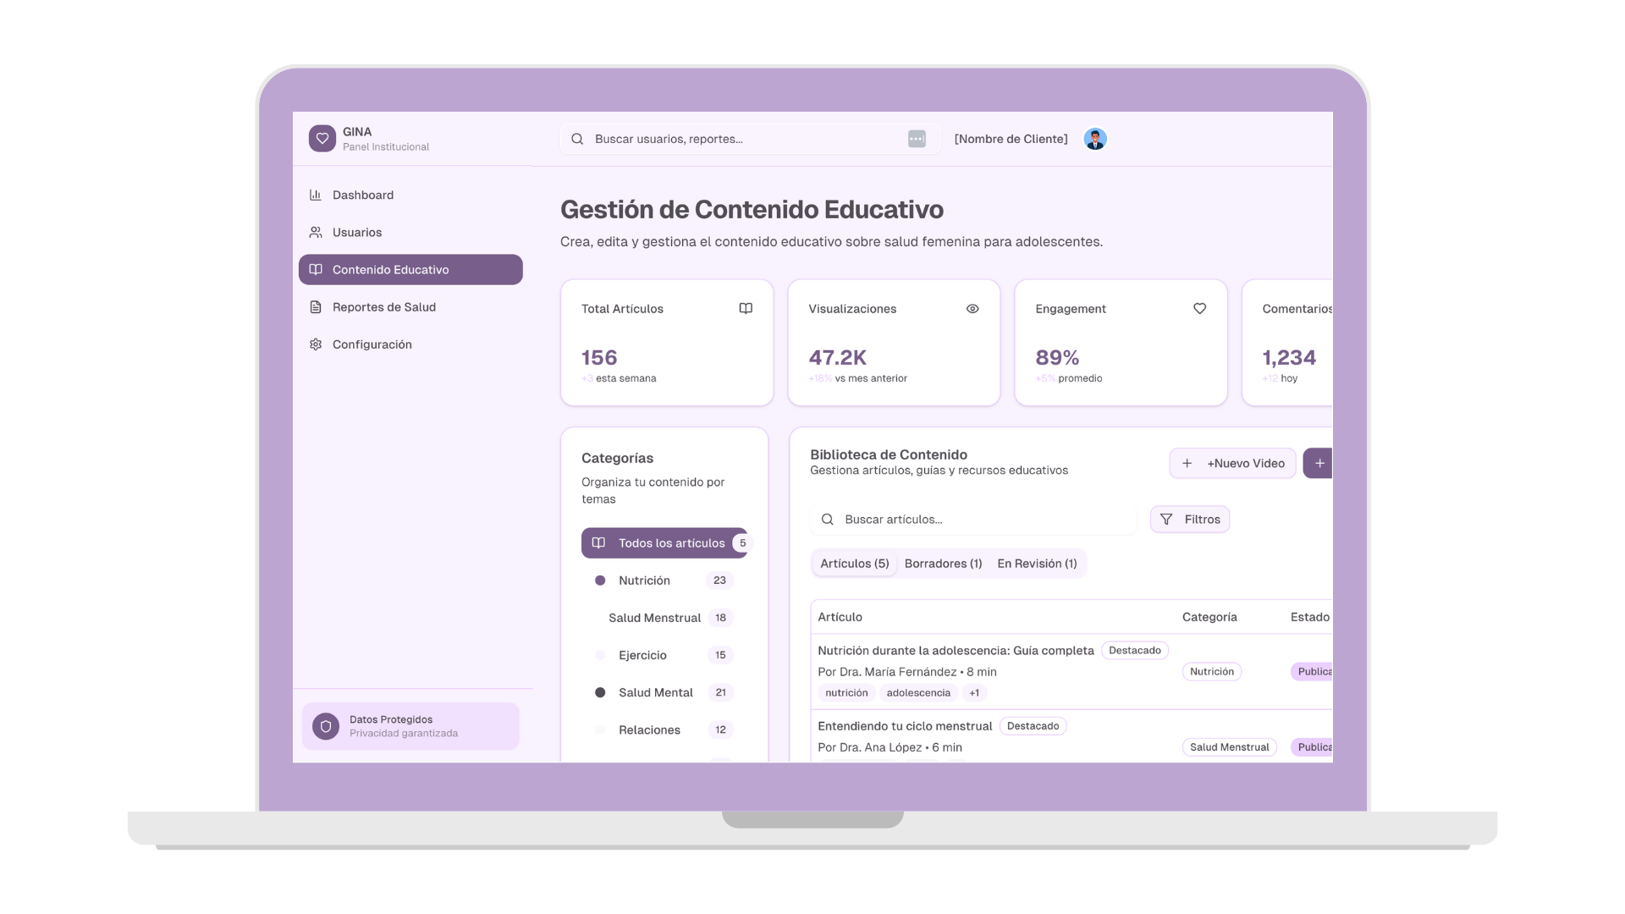Open Dashboard in the sidebar

click(x=362, y=195)
